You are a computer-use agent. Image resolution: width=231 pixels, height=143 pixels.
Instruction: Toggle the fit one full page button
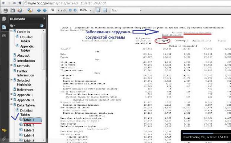coord(105,10)
